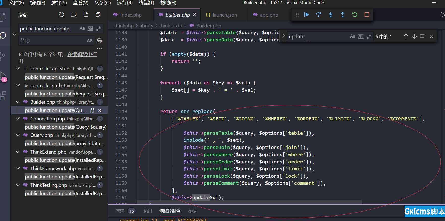The width and height of the screenshot is (445, 221).
Task: Go to next match in find widget
Action: [414, 36]
